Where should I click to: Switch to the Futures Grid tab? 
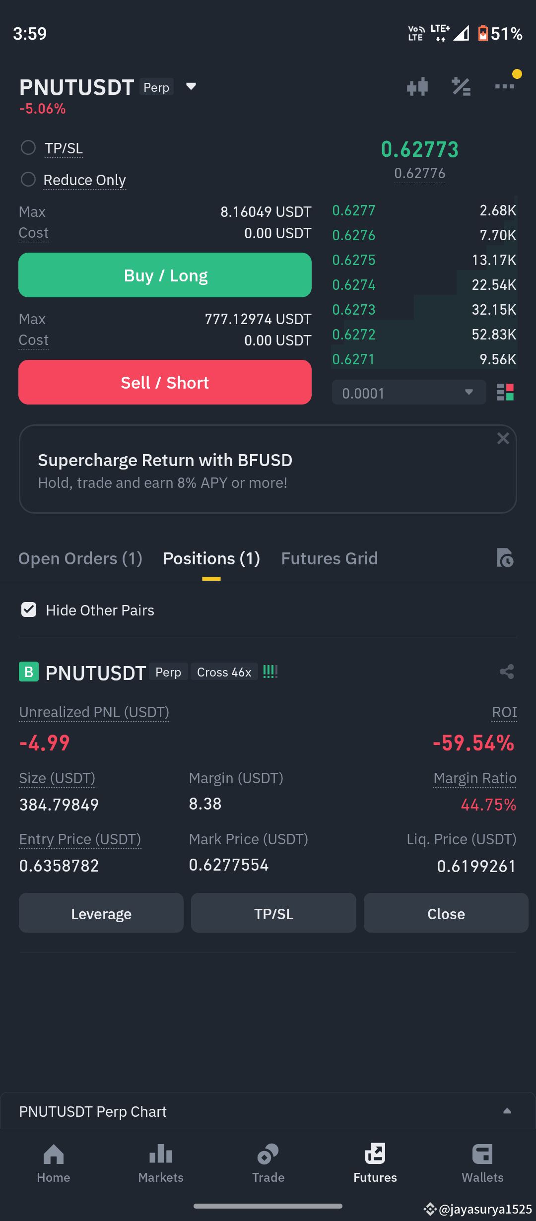coord(330,558)
